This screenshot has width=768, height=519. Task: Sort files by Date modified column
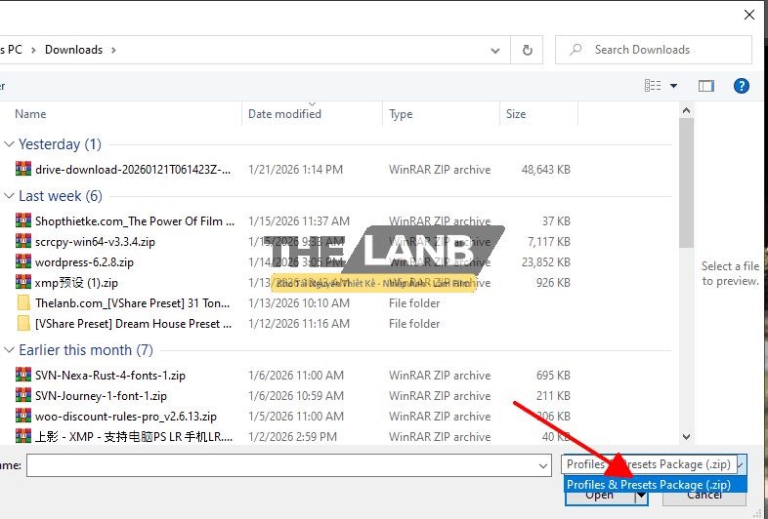point(284,114)
